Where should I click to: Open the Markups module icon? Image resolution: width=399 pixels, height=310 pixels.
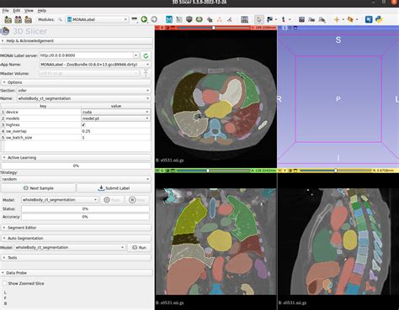[x=220, y=19]
